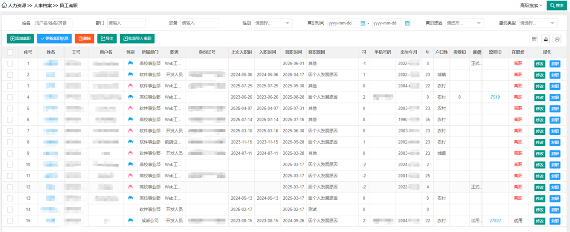Click gender icon in row 3
Screen dimensions: 570x232
pyautogui.click(x=130, y=86)
